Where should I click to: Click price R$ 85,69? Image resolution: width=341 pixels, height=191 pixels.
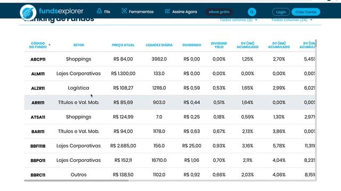123,102
